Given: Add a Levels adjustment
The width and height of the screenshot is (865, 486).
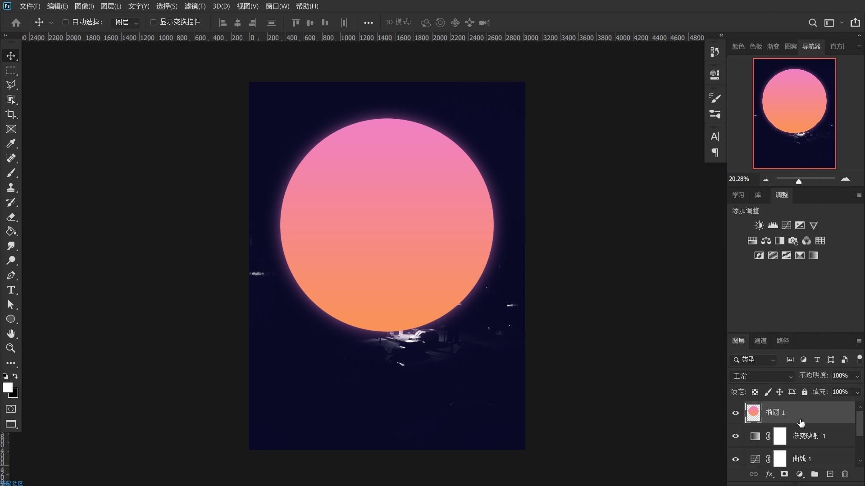Looking at the screenshot, I should (773, 225).
